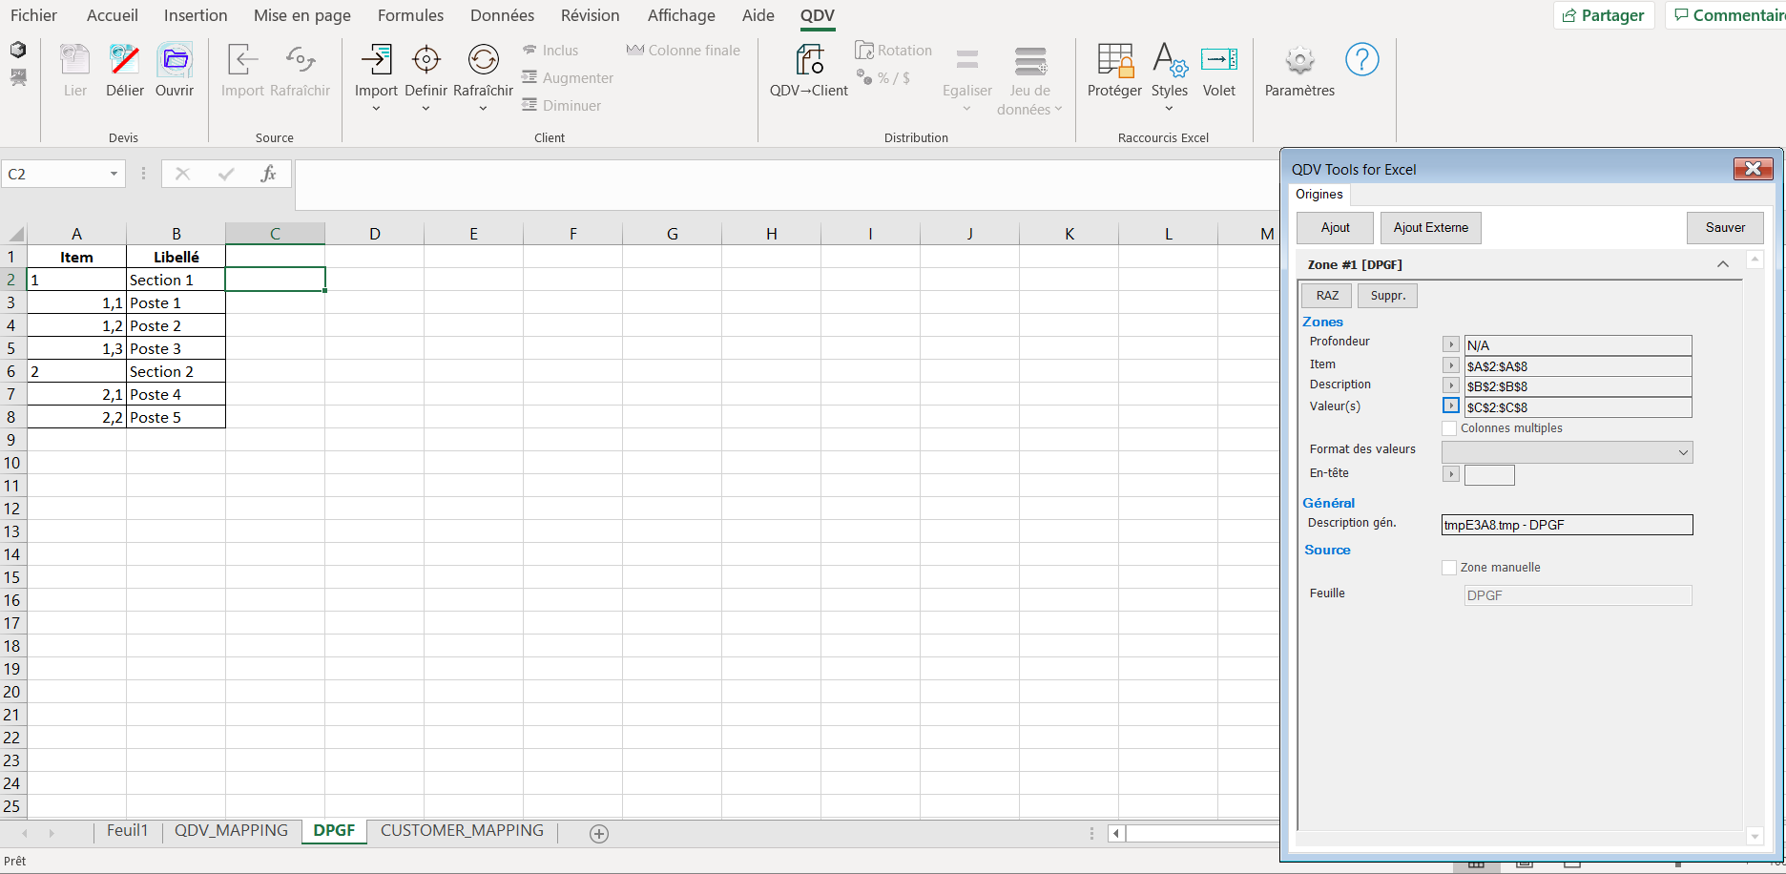Click the Augmenter option
Image resolution: width=1786 pixels, height=874 pixels.
[568, 78]
